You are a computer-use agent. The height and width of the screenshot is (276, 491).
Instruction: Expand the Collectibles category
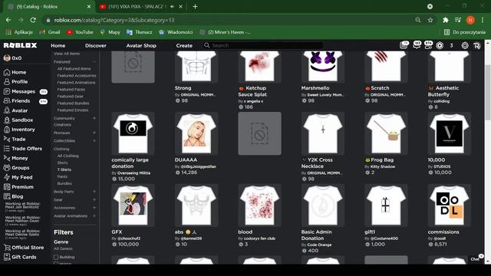click(x=94, y=141)
